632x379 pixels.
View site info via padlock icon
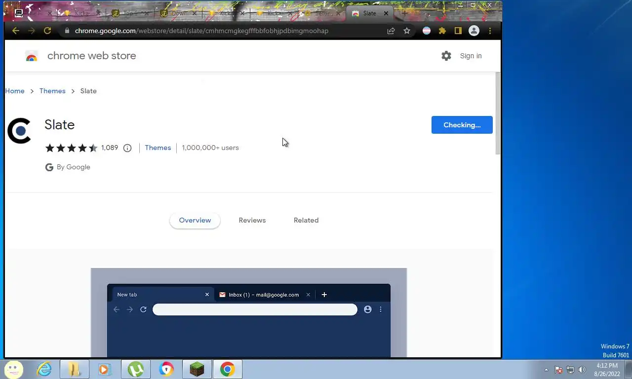(x=67, y=31)
